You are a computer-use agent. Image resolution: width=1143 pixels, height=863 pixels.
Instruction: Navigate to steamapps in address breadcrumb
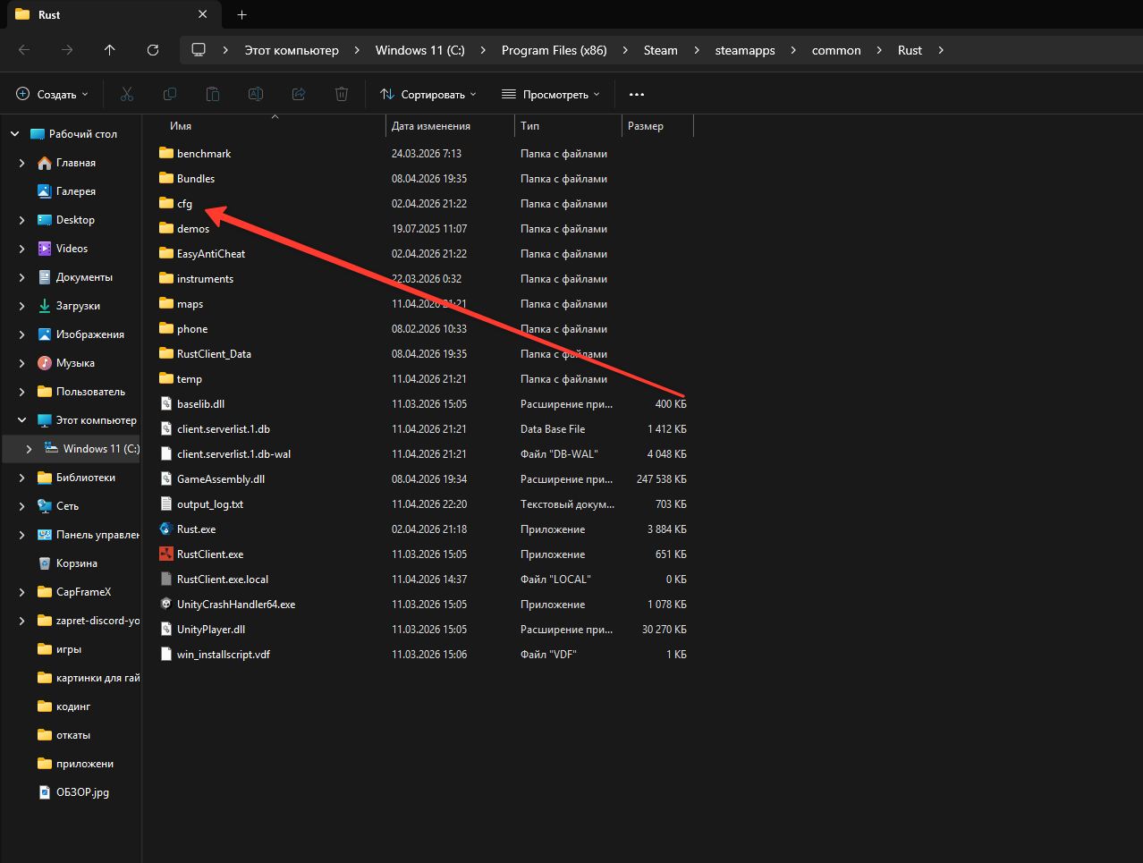[745, 50]
